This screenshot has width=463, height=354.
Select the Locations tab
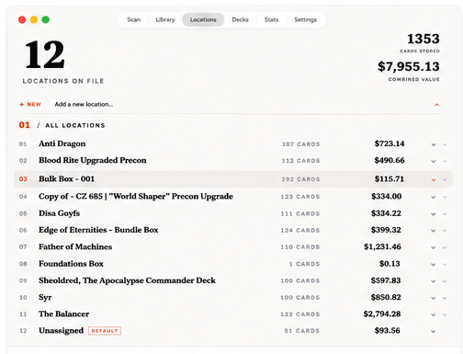point(203,19)
